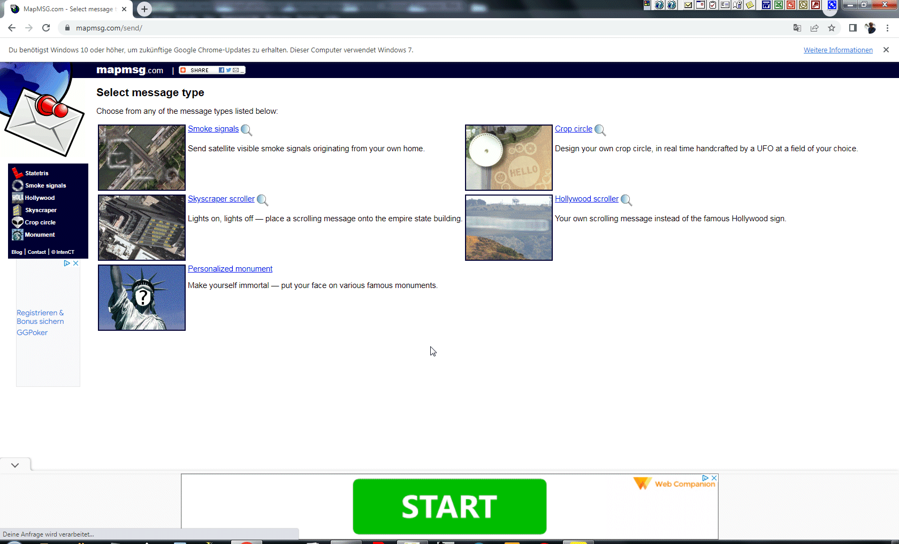This screenshot has height=544, width=899.
Task: Open the Hollywood scroller link
Action: tap(586, 199)
